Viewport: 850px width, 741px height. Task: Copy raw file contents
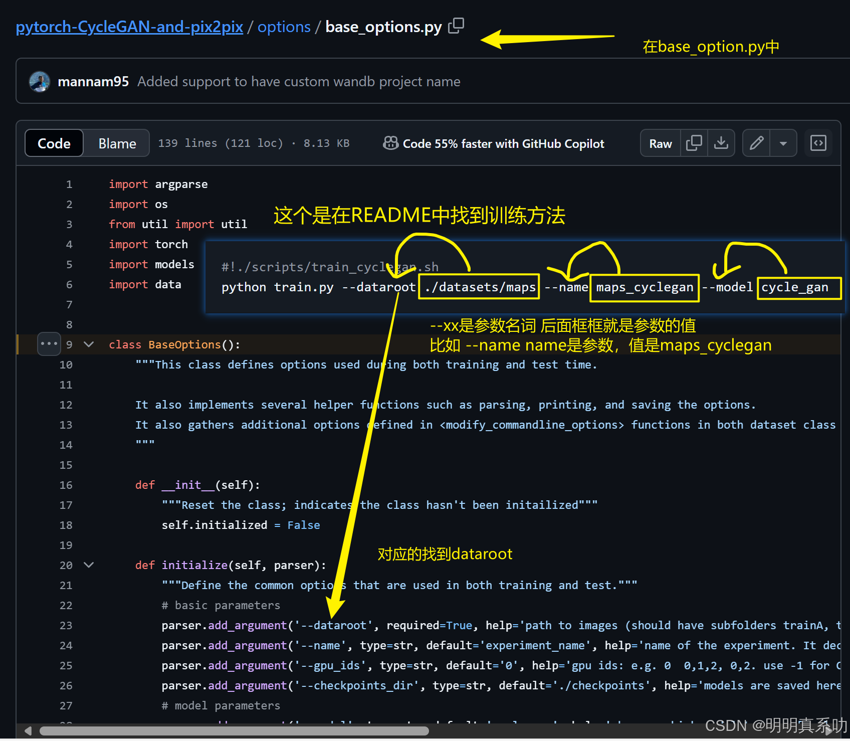click(x=694, y=143)
